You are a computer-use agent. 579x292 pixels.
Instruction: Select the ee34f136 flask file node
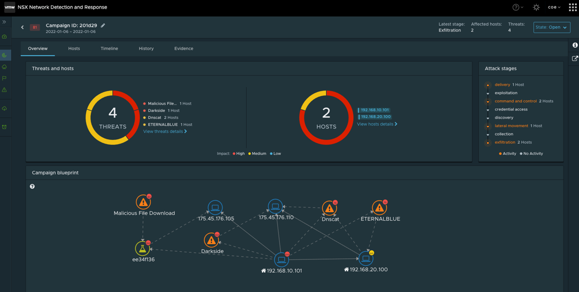click(142, 249)
